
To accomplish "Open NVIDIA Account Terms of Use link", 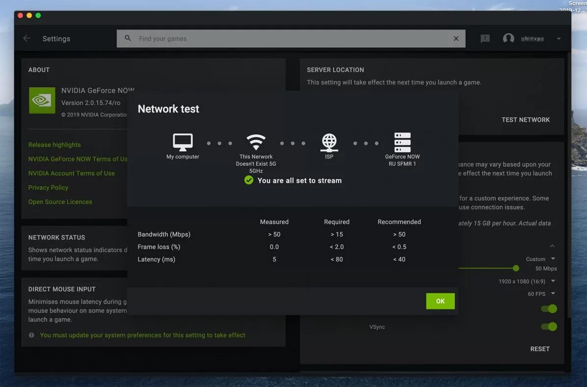I will coord(72,173).
